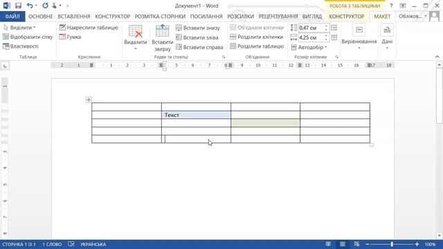Image resolution: width=443 pixels, height=249 pixels.
Task: Switch to the РЕЦЕНЗУВАННЯ tab
Action: coord(278,17)
